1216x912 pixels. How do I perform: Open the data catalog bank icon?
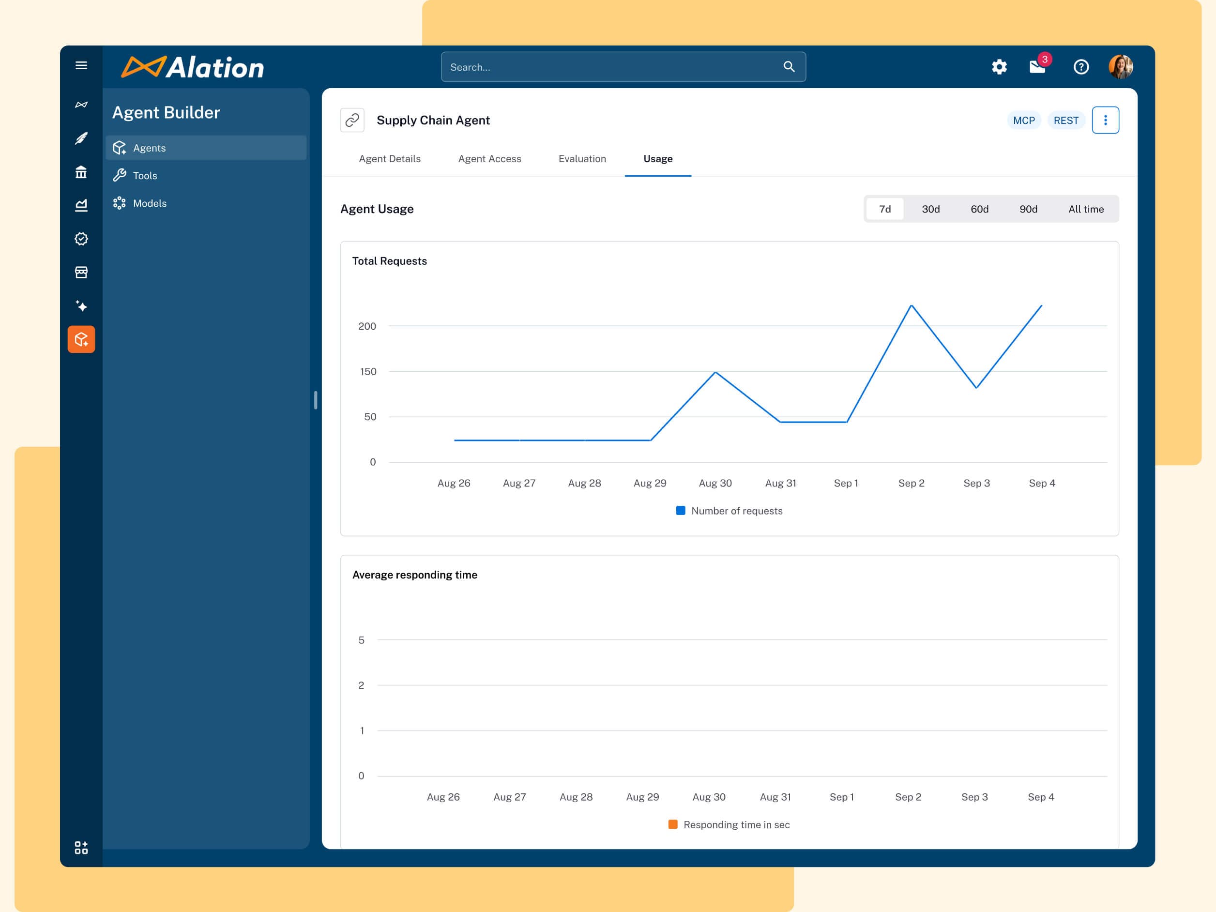click(x=81, y=172)
